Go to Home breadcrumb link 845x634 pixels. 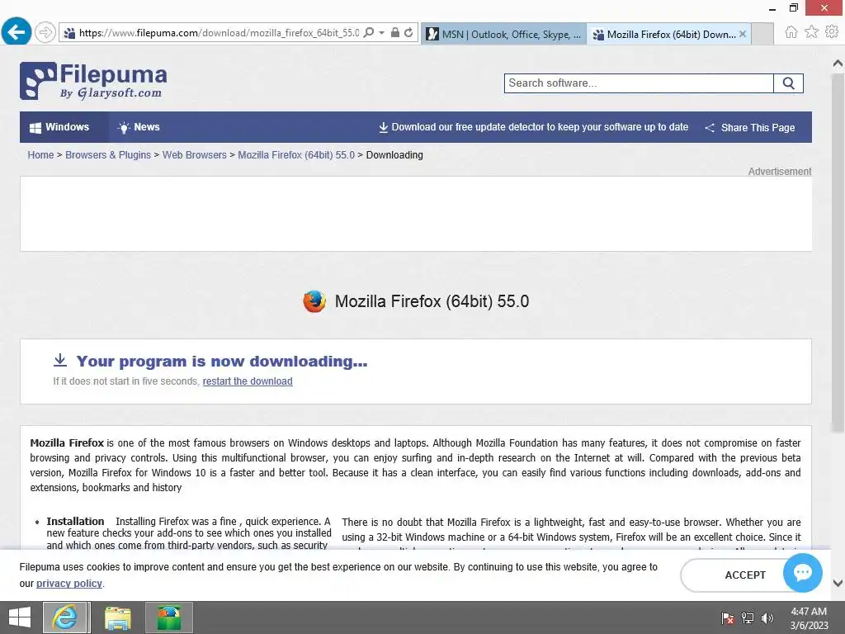pyautogui.click(x=41, y=154)
